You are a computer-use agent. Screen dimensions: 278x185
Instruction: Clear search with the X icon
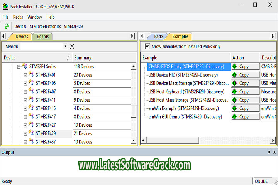[x=72, y=46]
